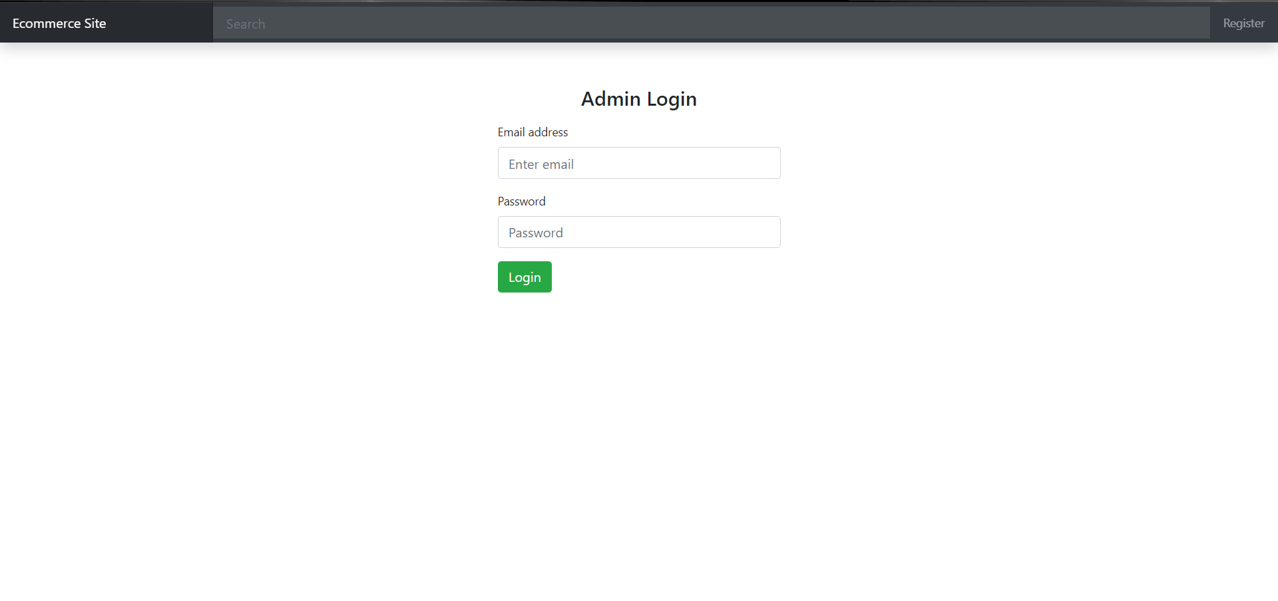Click the Admin Login heading
The image size is (1278, 601).
(x=638, y=98)
